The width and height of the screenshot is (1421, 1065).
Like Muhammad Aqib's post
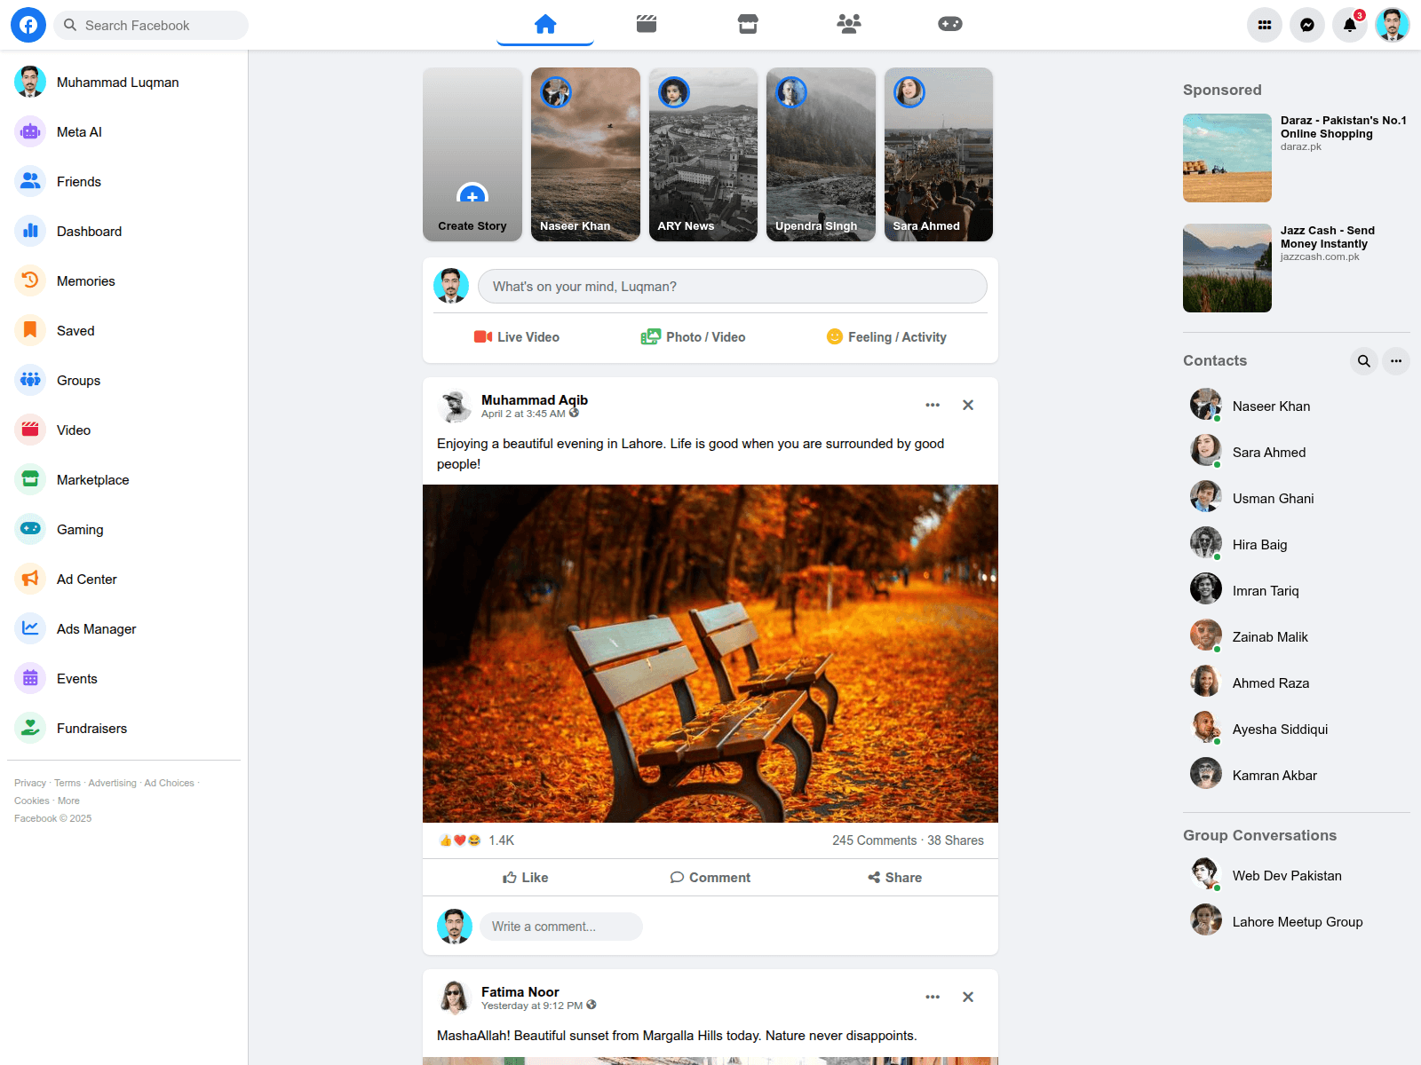[526, 878]
